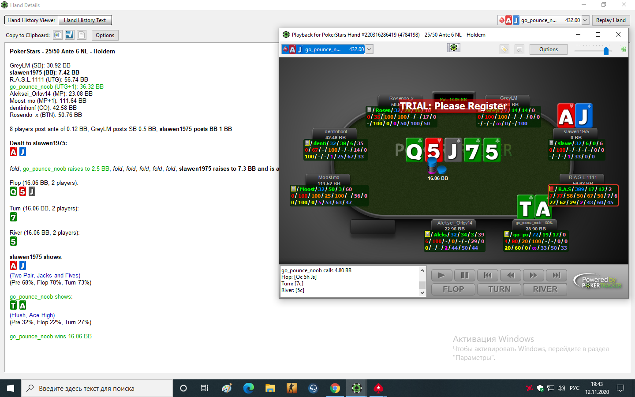Open note icon for dentinhonf HUD
Screen dimensions: 635x397
pos(307,143)
